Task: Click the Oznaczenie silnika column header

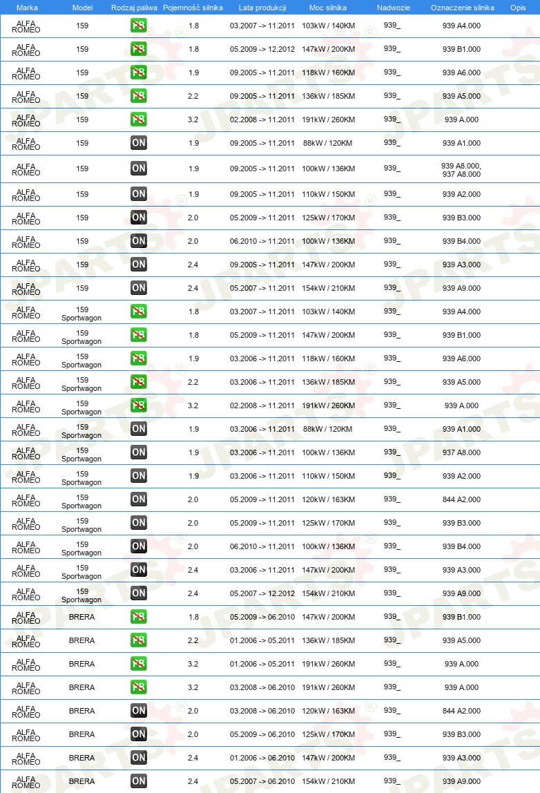Action: [463, 8]
